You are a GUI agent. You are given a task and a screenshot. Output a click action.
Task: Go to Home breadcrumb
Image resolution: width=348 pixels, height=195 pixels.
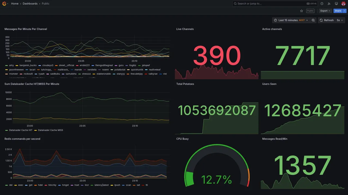[x=15, y=4]
